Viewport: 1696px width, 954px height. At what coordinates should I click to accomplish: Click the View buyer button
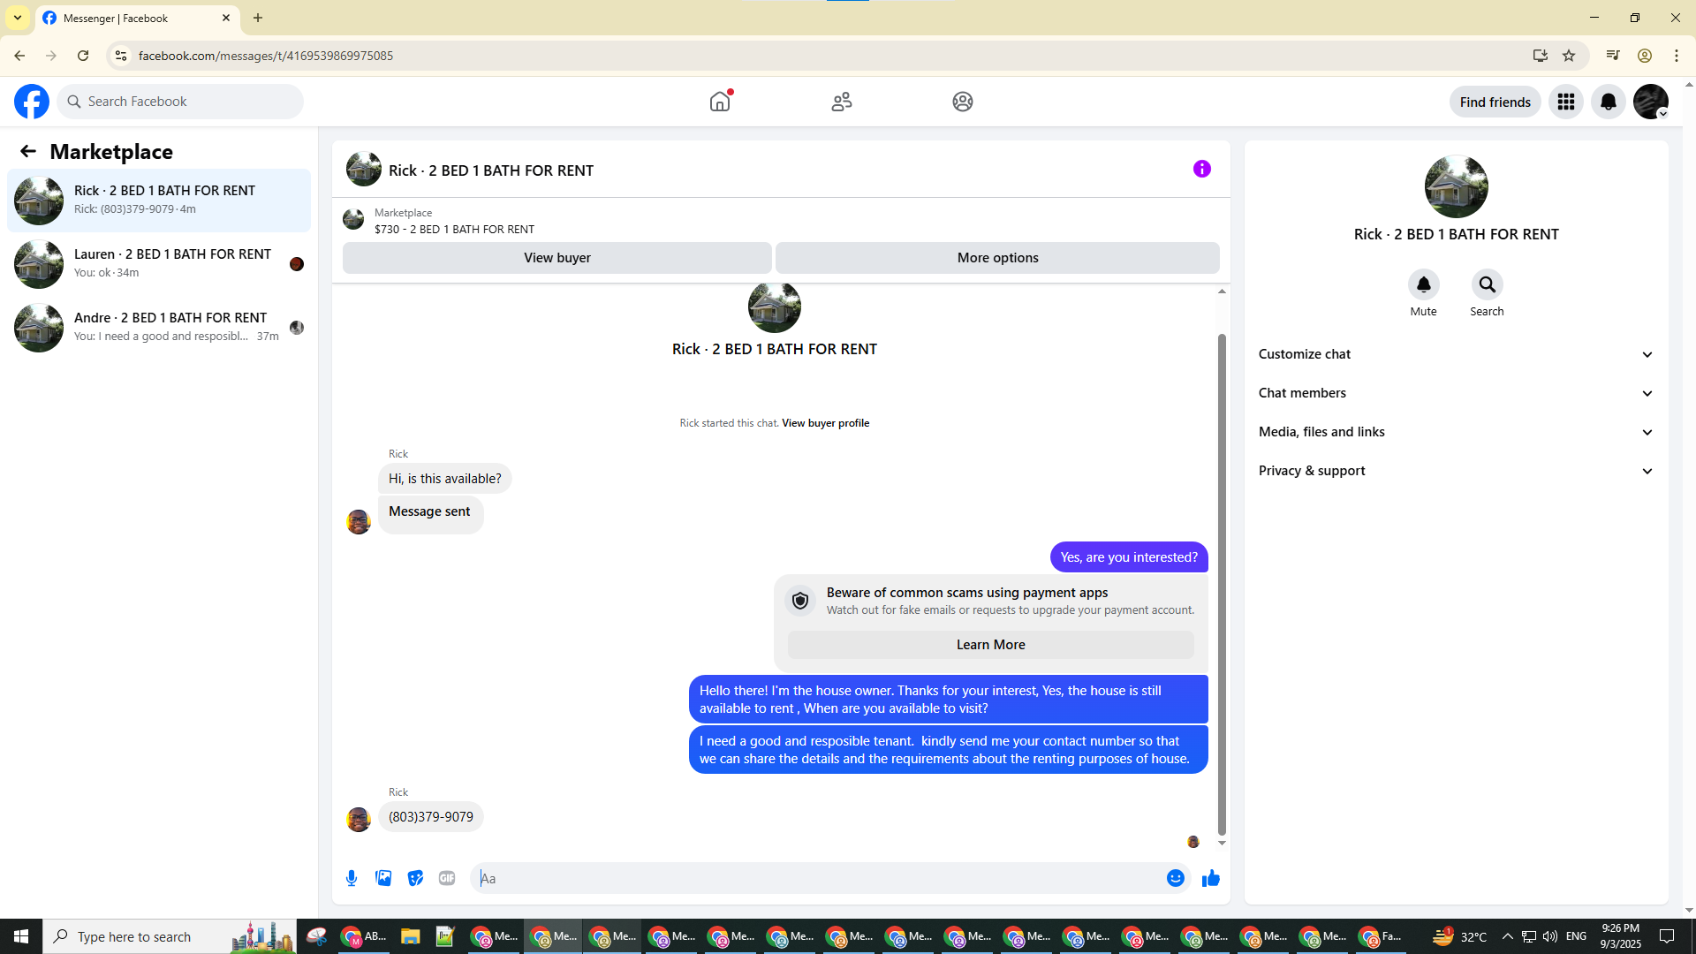point(556,258)
